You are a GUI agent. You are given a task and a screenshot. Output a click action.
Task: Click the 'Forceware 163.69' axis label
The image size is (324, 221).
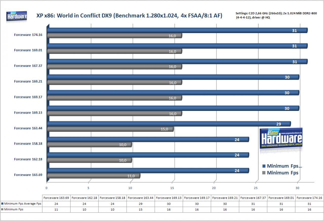(x=28, y=175)
